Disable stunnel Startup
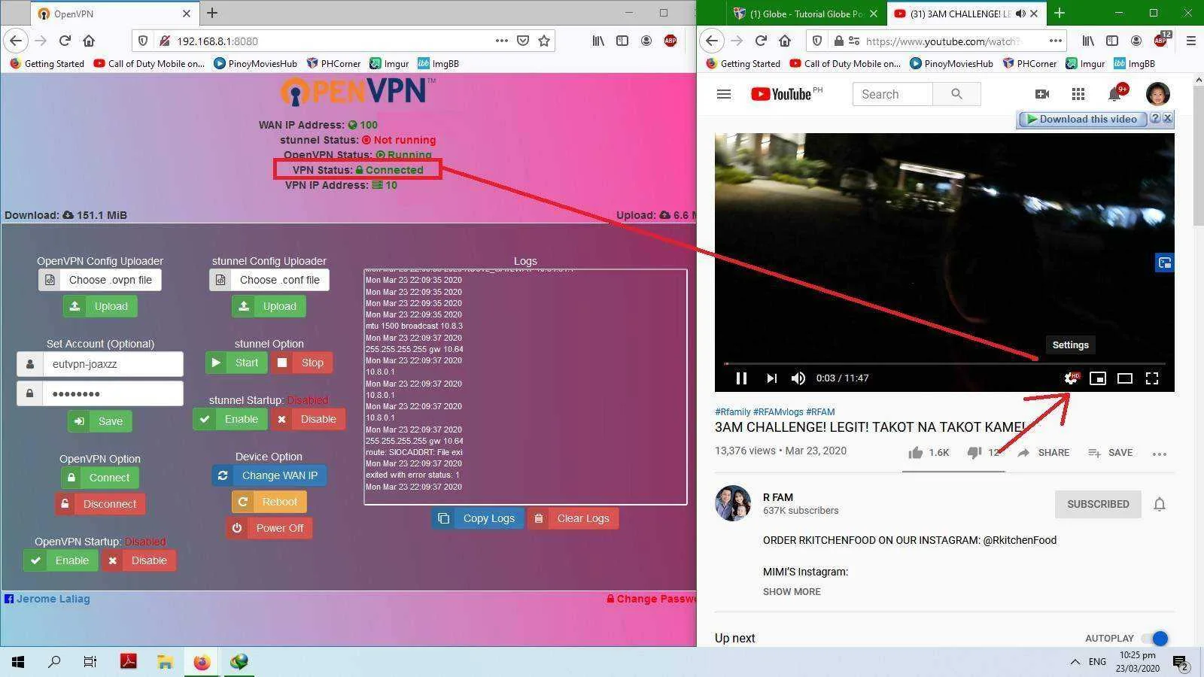Viewport: 1204px width, 677px height. [308, 419]
